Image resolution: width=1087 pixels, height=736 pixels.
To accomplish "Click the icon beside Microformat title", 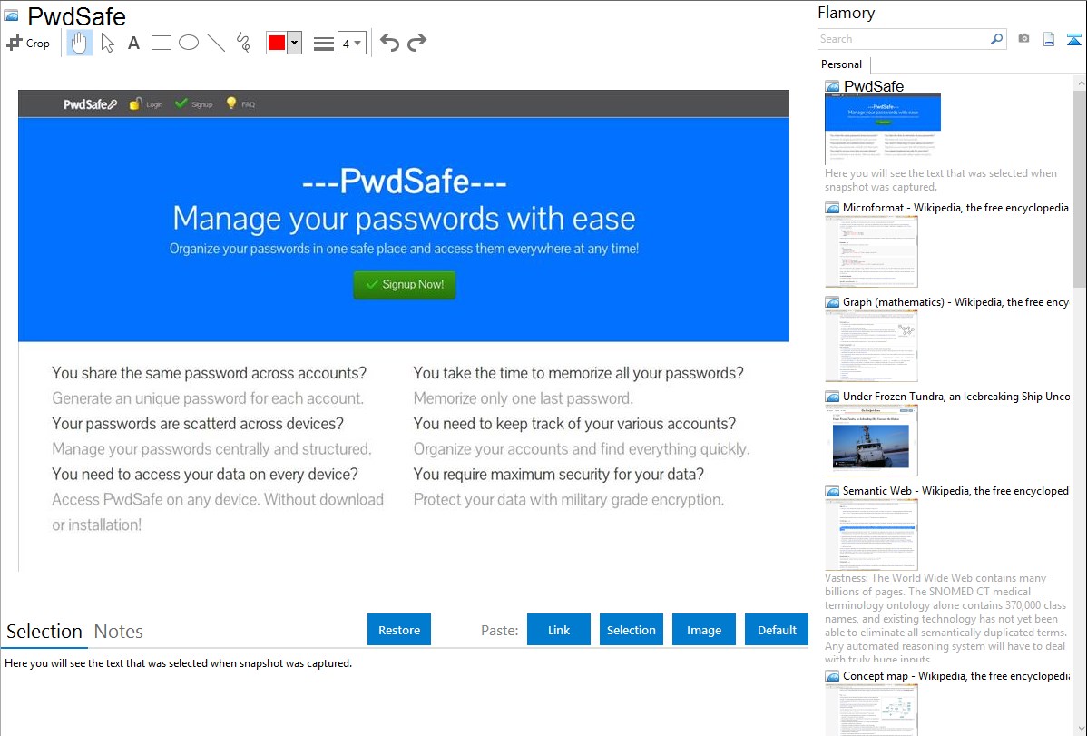I will click(x=832, y=208).
